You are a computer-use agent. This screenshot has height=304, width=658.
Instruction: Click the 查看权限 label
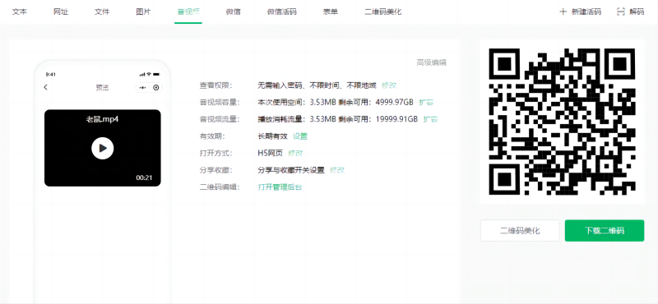(x=215, y=85)
